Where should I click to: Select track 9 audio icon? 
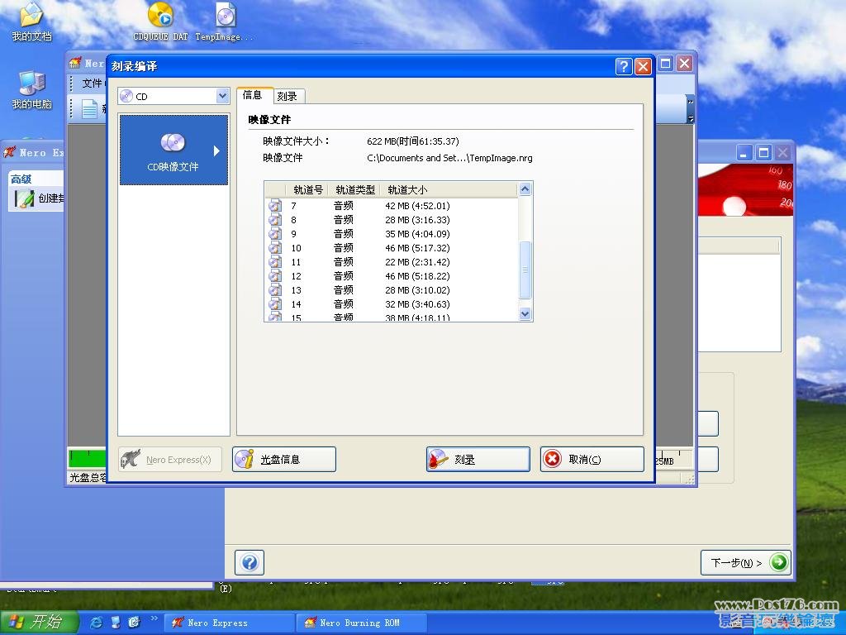point(275,234)
